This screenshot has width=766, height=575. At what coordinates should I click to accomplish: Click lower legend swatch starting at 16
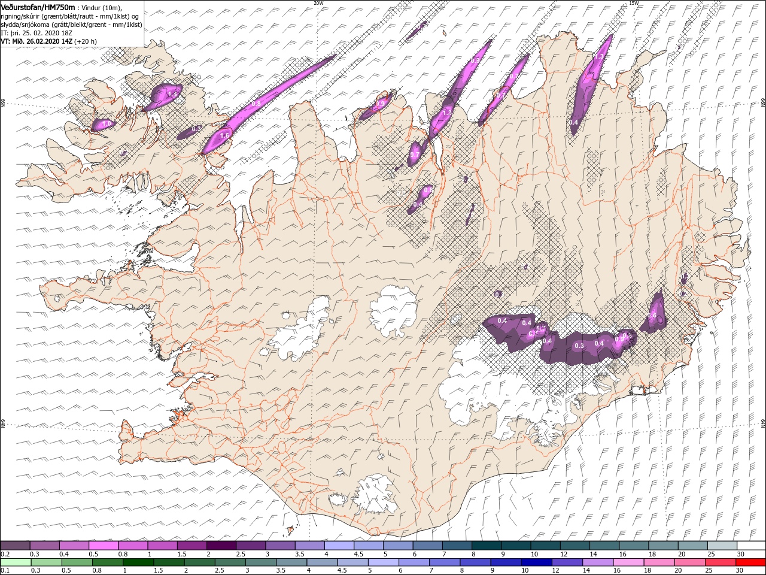click(628, 562)
